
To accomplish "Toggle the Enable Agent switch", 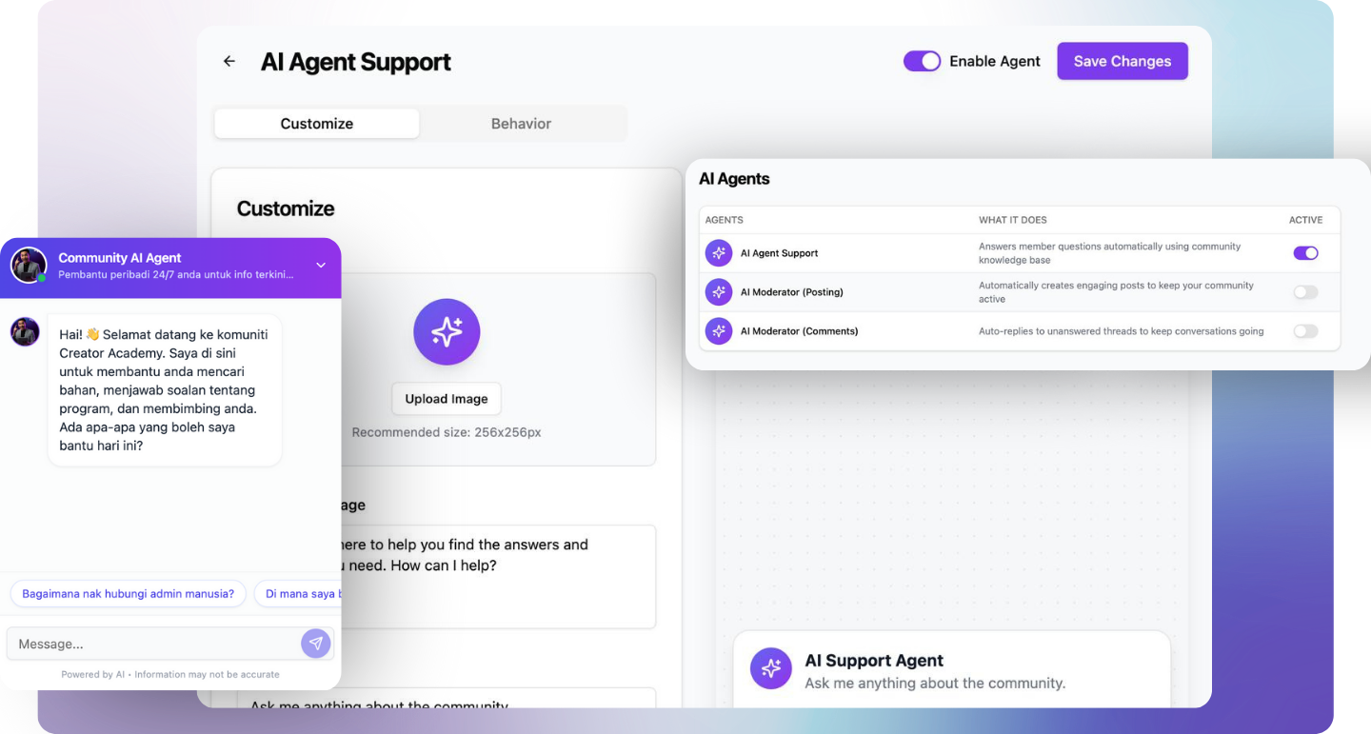I will (x=922, y=61).
